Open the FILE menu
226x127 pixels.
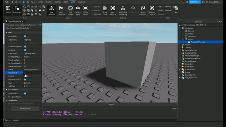point(6,2)
